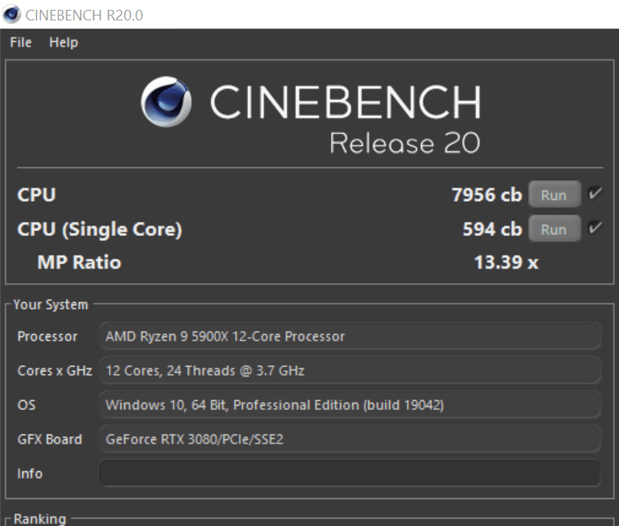Click the Release 20 subtitle text
Viewport: 619px width, 526px height.
(x=405, y=143)
